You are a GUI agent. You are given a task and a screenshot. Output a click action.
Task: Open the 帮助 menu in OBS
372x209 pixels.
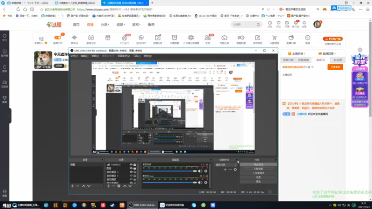click(147, 56)
